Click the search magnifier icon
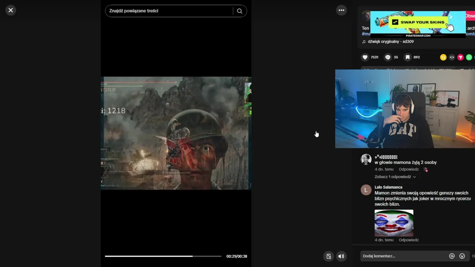 (240, 11)
